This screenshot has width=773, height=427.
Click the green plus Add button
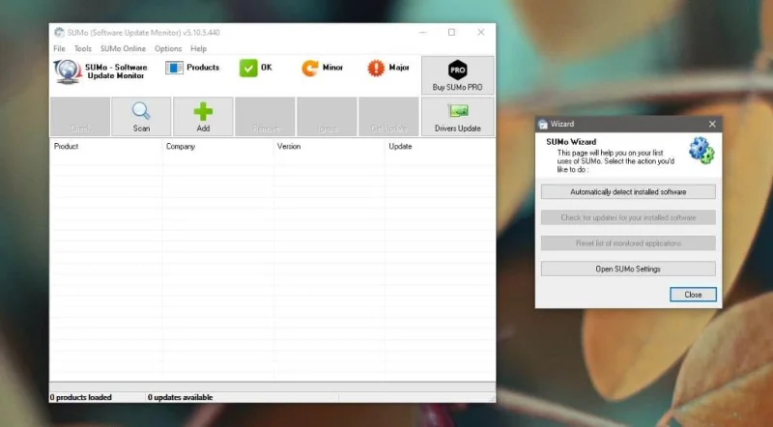click(x=203, y=116)
